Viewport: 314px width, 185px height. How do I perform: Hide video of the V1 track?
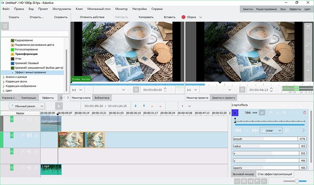pos(29,136)
